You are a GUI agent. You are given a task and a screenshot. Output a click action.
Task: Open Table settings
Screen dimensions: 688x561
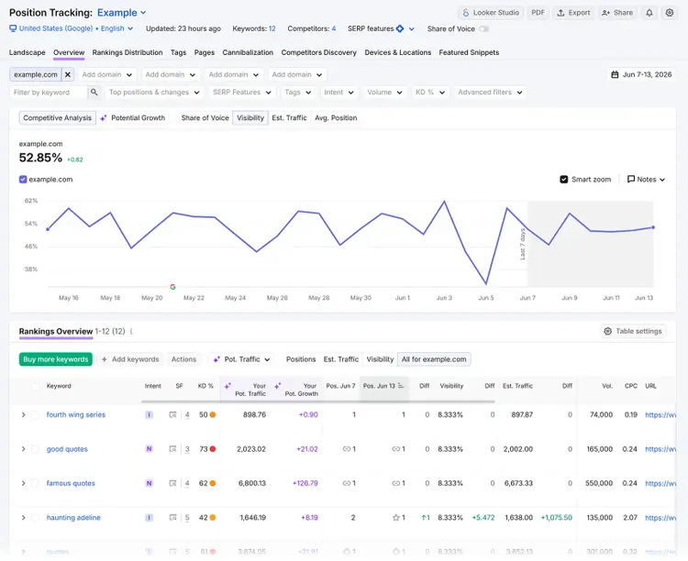(633, 331)
